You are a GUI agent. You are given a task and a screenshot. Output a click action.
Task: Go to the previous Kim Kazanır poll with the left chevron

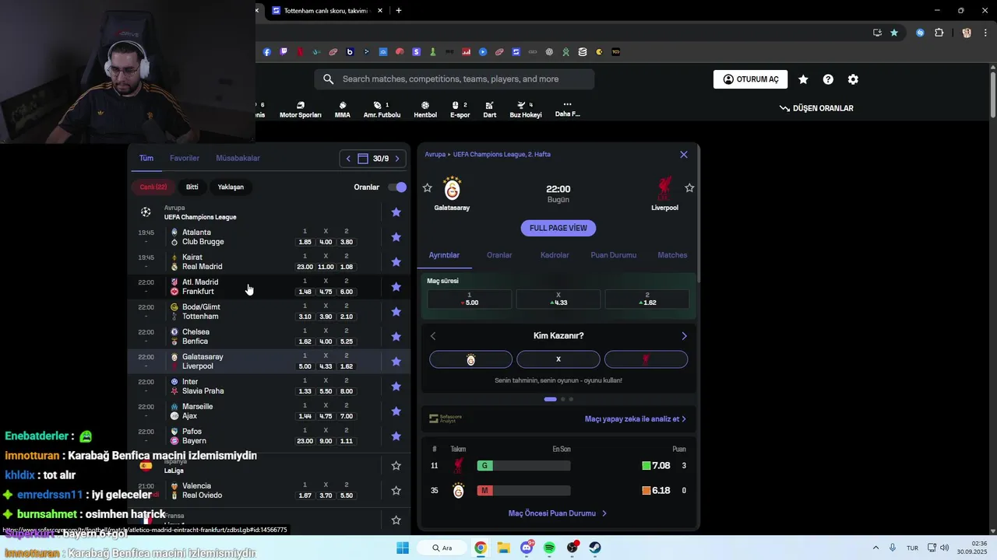(x=433, y=336)
